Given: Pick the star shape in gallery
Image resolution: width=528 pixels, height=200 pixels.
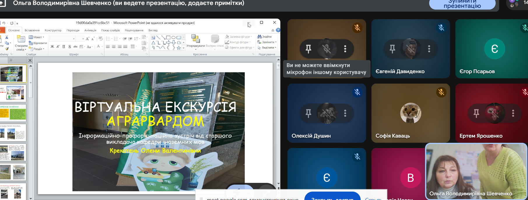Looking at the screenshot, I should pos(179,48).
